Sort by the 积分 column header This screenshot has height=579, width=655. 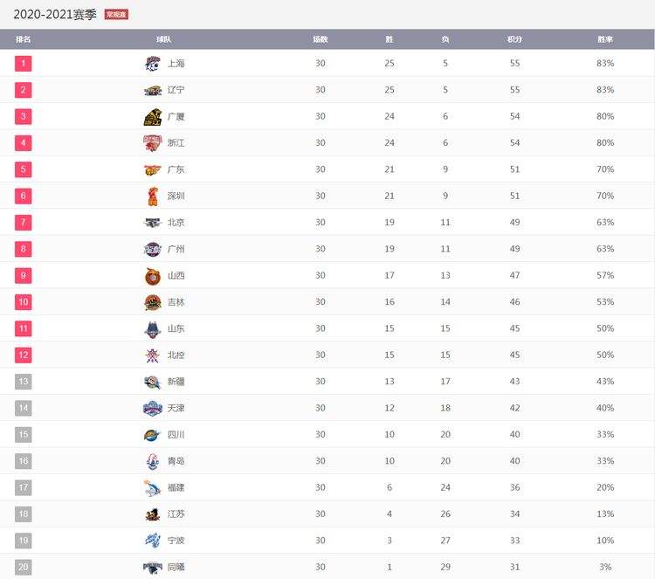[x=514, y=39]
